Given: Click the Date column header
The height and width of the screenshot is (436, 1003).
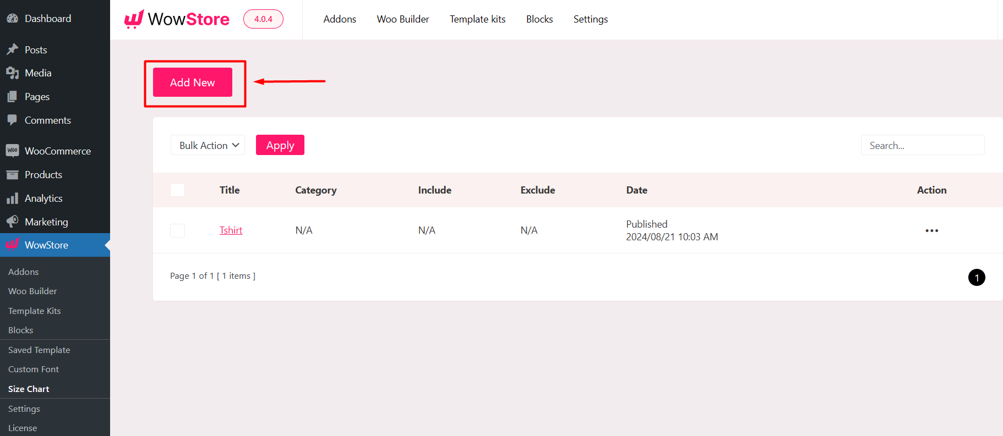Looking at the screenshot, I should pyautogui.click(x=636, y=190).
